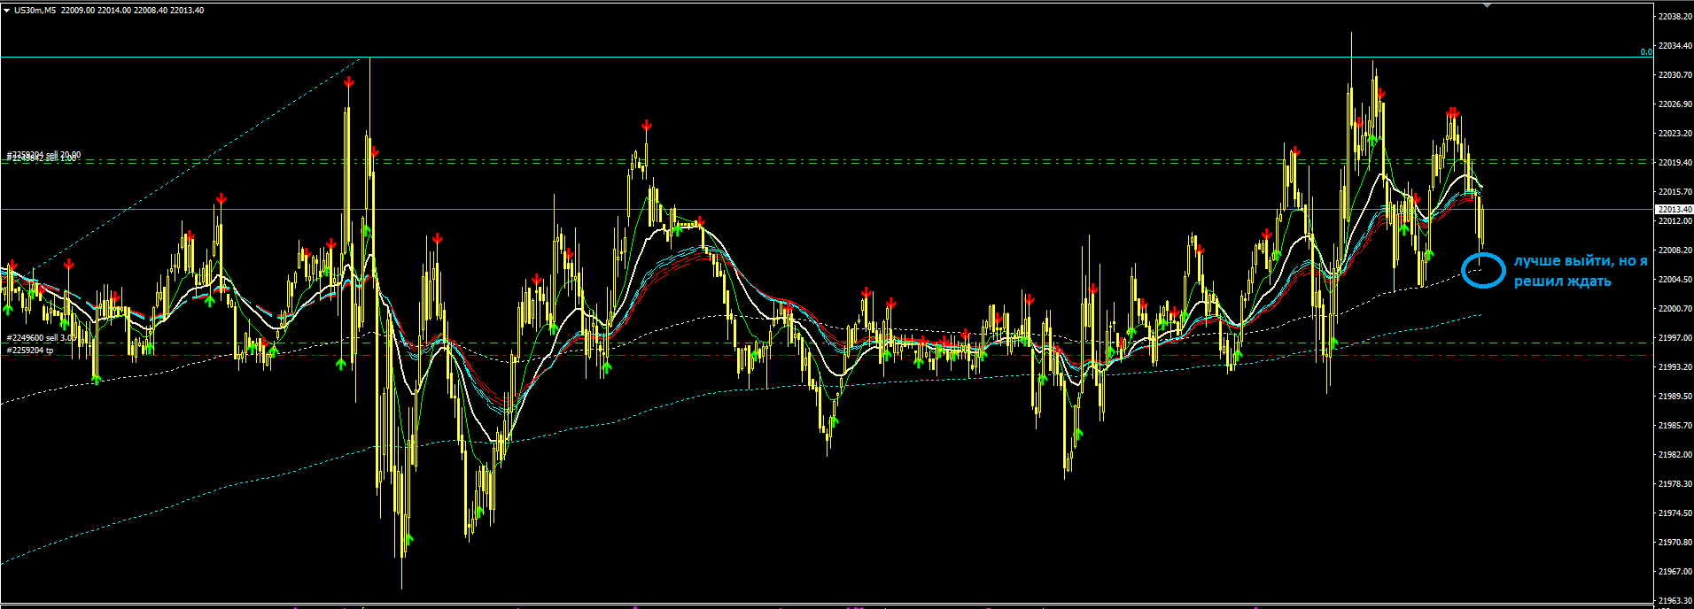The width and height of the screenshot is (1694, 609).
Task: Click the 22034.40 price scale value
Action: [x=1675, y=46]
